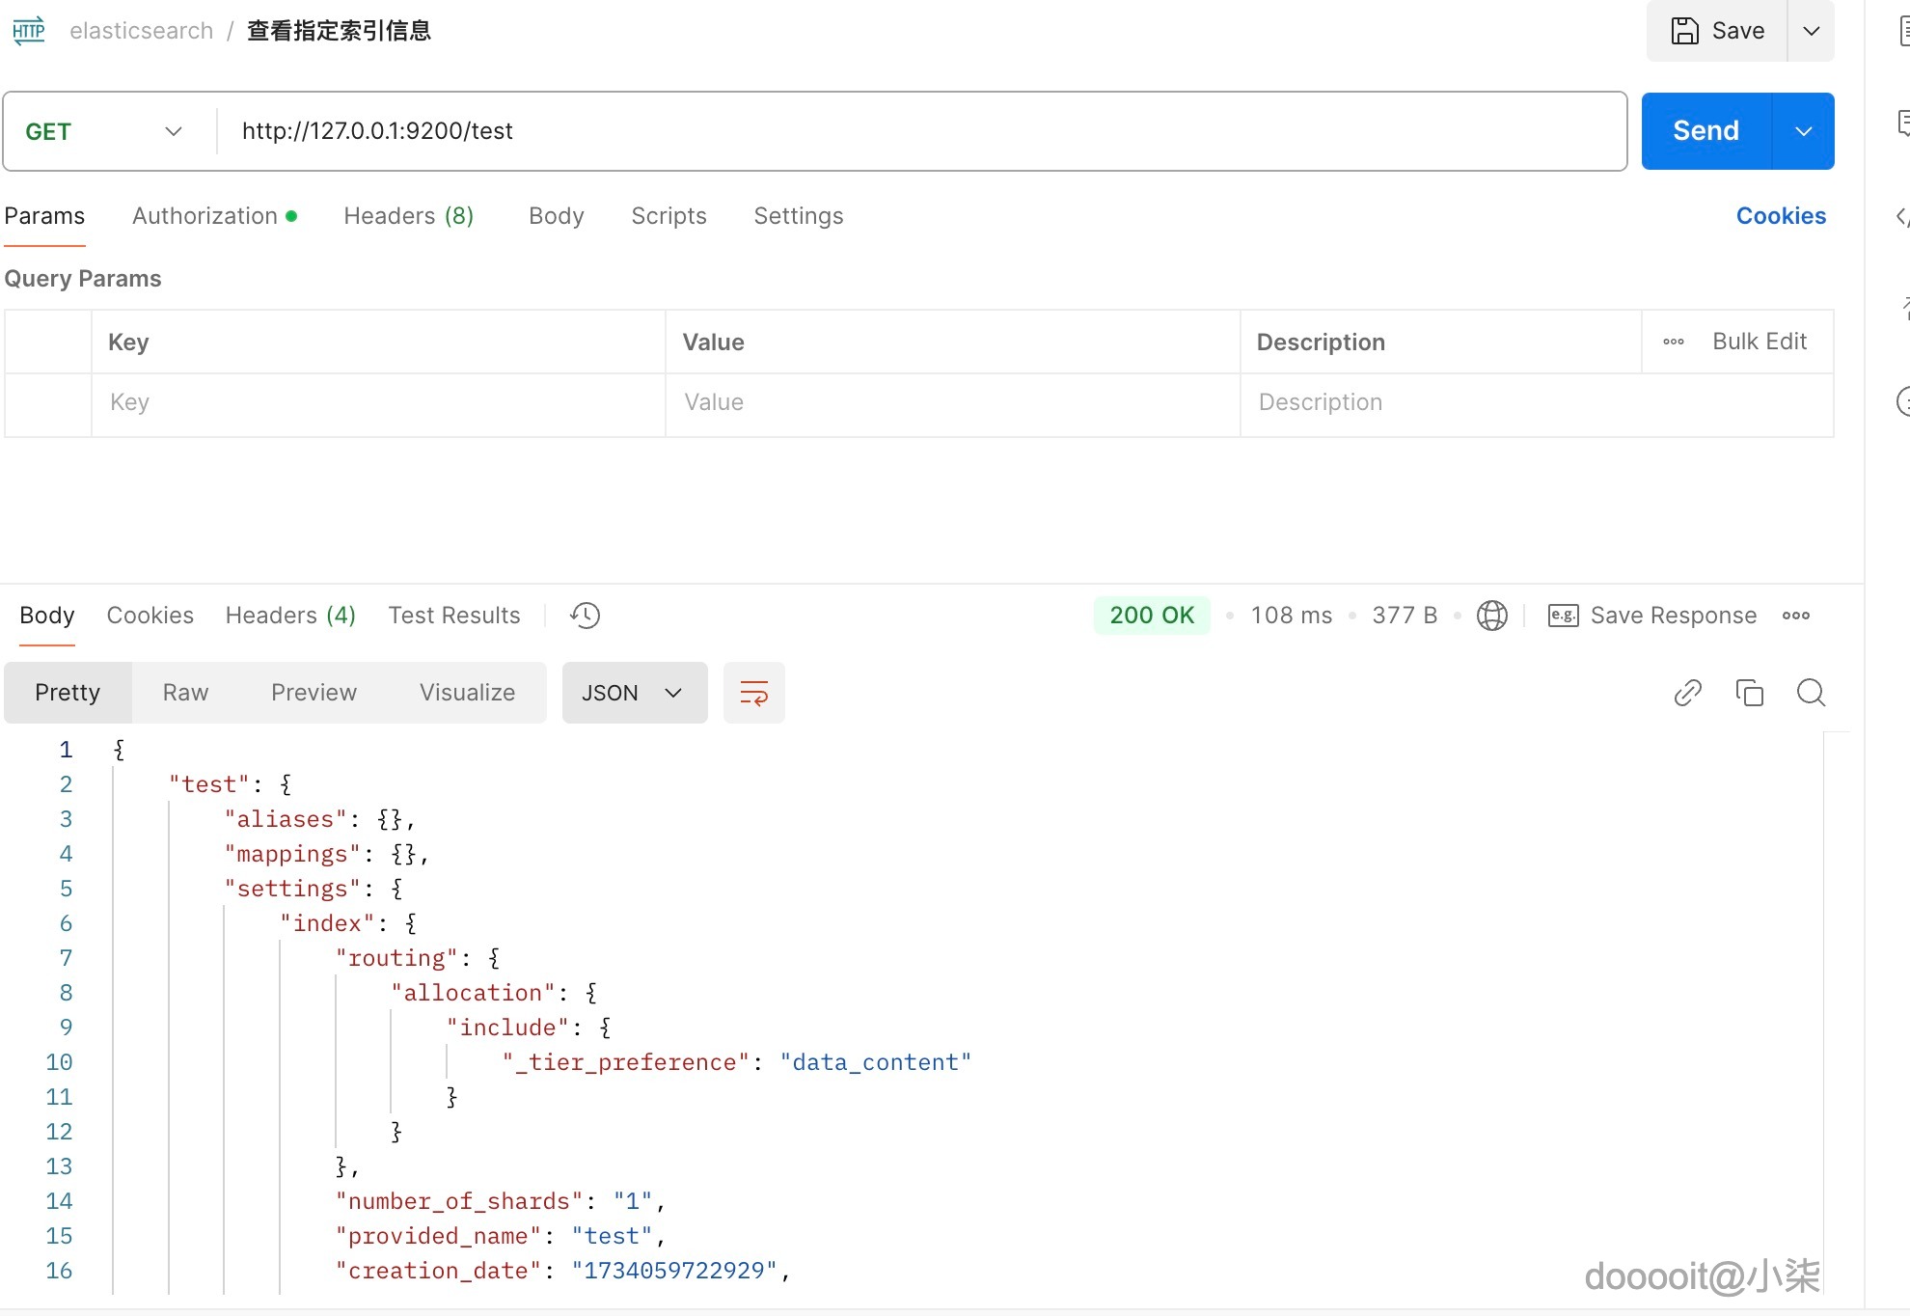Viewport: 1910px width, 1316px height.
Task: Switch to Test Results tab
Action: (453, 616)
